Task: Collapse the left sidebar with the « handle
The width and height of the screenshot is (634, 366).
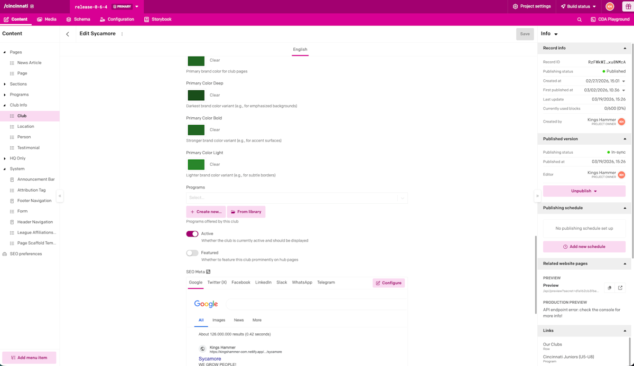Action: [60, 196]
